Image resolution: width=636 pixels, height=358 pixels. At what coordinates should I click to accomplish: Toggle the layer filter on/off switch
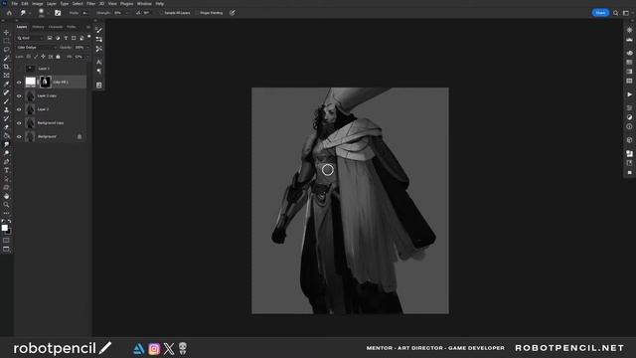[x=89, y=37]
